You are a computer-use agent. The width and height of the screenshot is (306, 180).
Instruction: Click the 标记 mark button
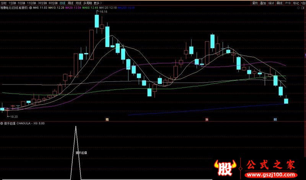tap(296, 3)
